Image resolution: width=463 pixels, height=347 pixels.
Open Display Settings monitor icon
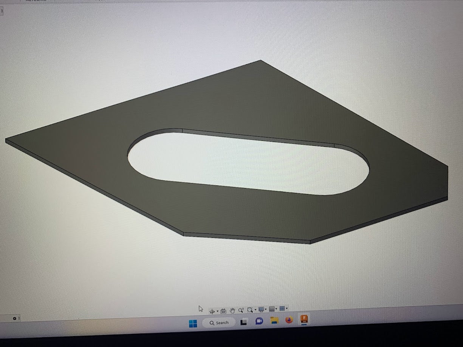click(261, 310)
